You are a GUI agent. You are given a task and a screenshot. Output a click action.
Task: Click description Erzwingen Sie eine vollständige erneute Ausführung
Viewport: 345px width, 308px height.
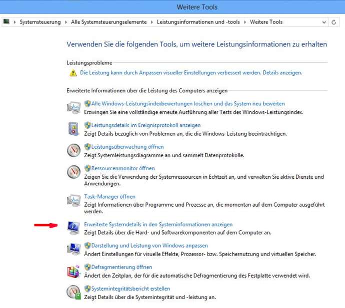point(193,112)
